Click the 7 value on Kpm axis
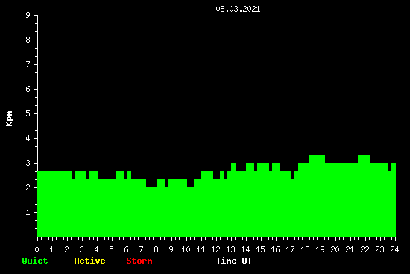410x274 pixels. coord(28,64)
